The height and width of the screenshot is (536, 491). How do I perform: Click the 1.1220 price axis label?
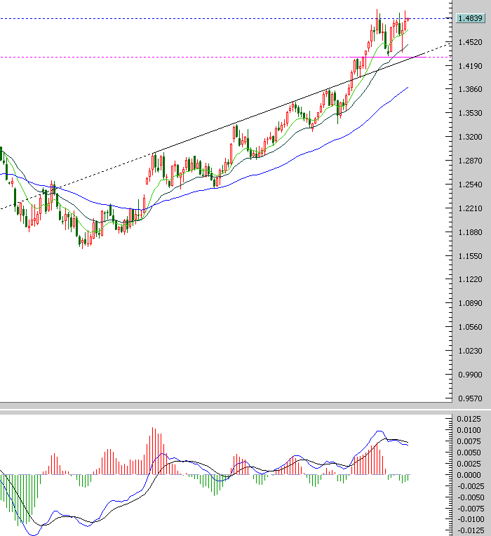[x=470, y=279]
